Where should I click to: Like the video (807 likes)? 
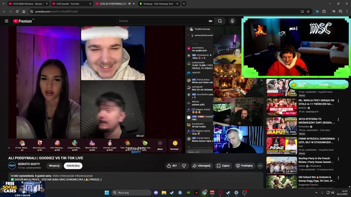coord(172,166)
